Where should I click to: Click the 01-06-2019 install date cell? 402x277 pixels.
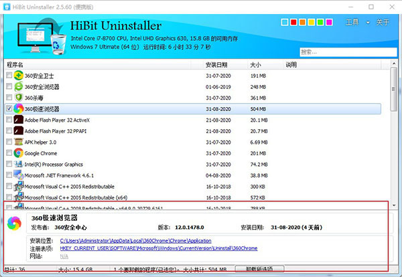click(x=218, y=87)
